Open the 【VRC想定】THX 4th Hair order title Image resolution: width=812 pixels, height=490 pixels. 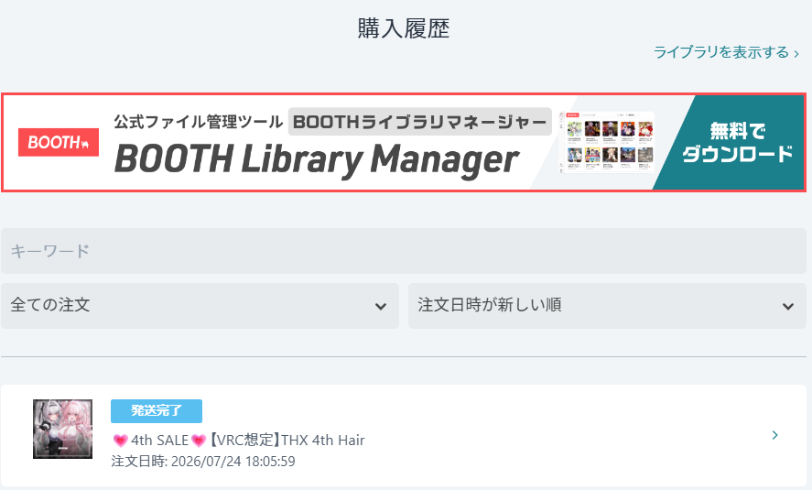pos(238,441)
